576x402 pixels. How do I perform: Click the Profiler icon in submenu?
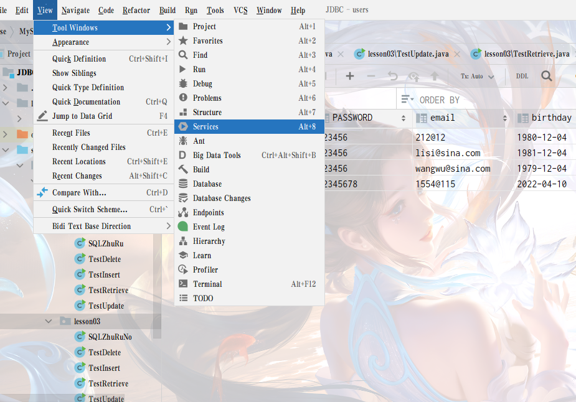tap(183, 269)
